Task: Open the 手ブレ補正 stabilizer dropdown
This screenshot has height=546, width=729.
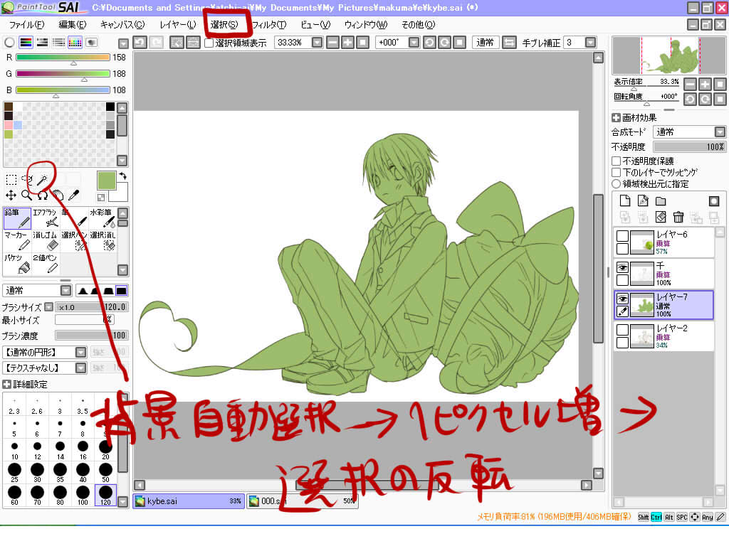Action: coord(590,43)
